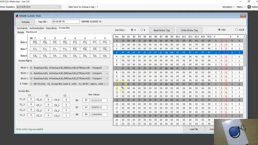
Task: Select highlighted sector trailer row 3
Action: (x=178, y=52)
